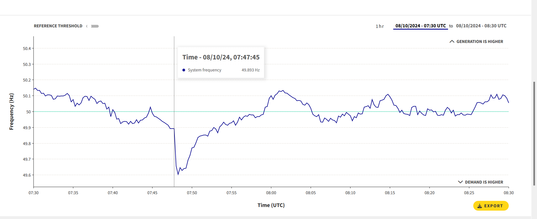
Task: Click the Reference Threshold label text
Action: click(58, 26)
